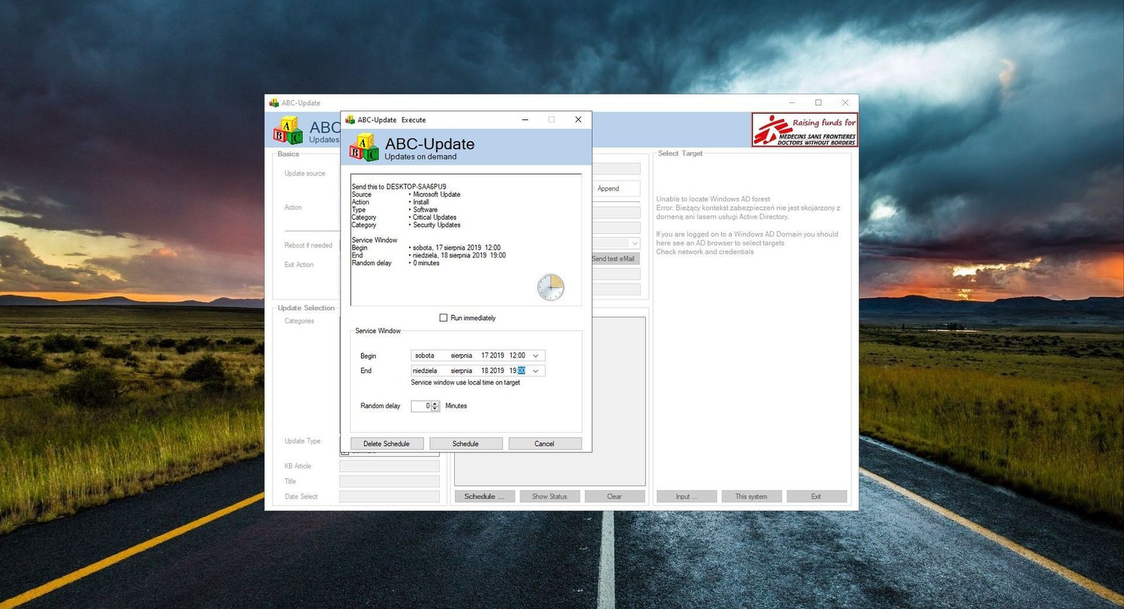Check the Run immediately checkbox
The image size is (1124, 609).
443,318
